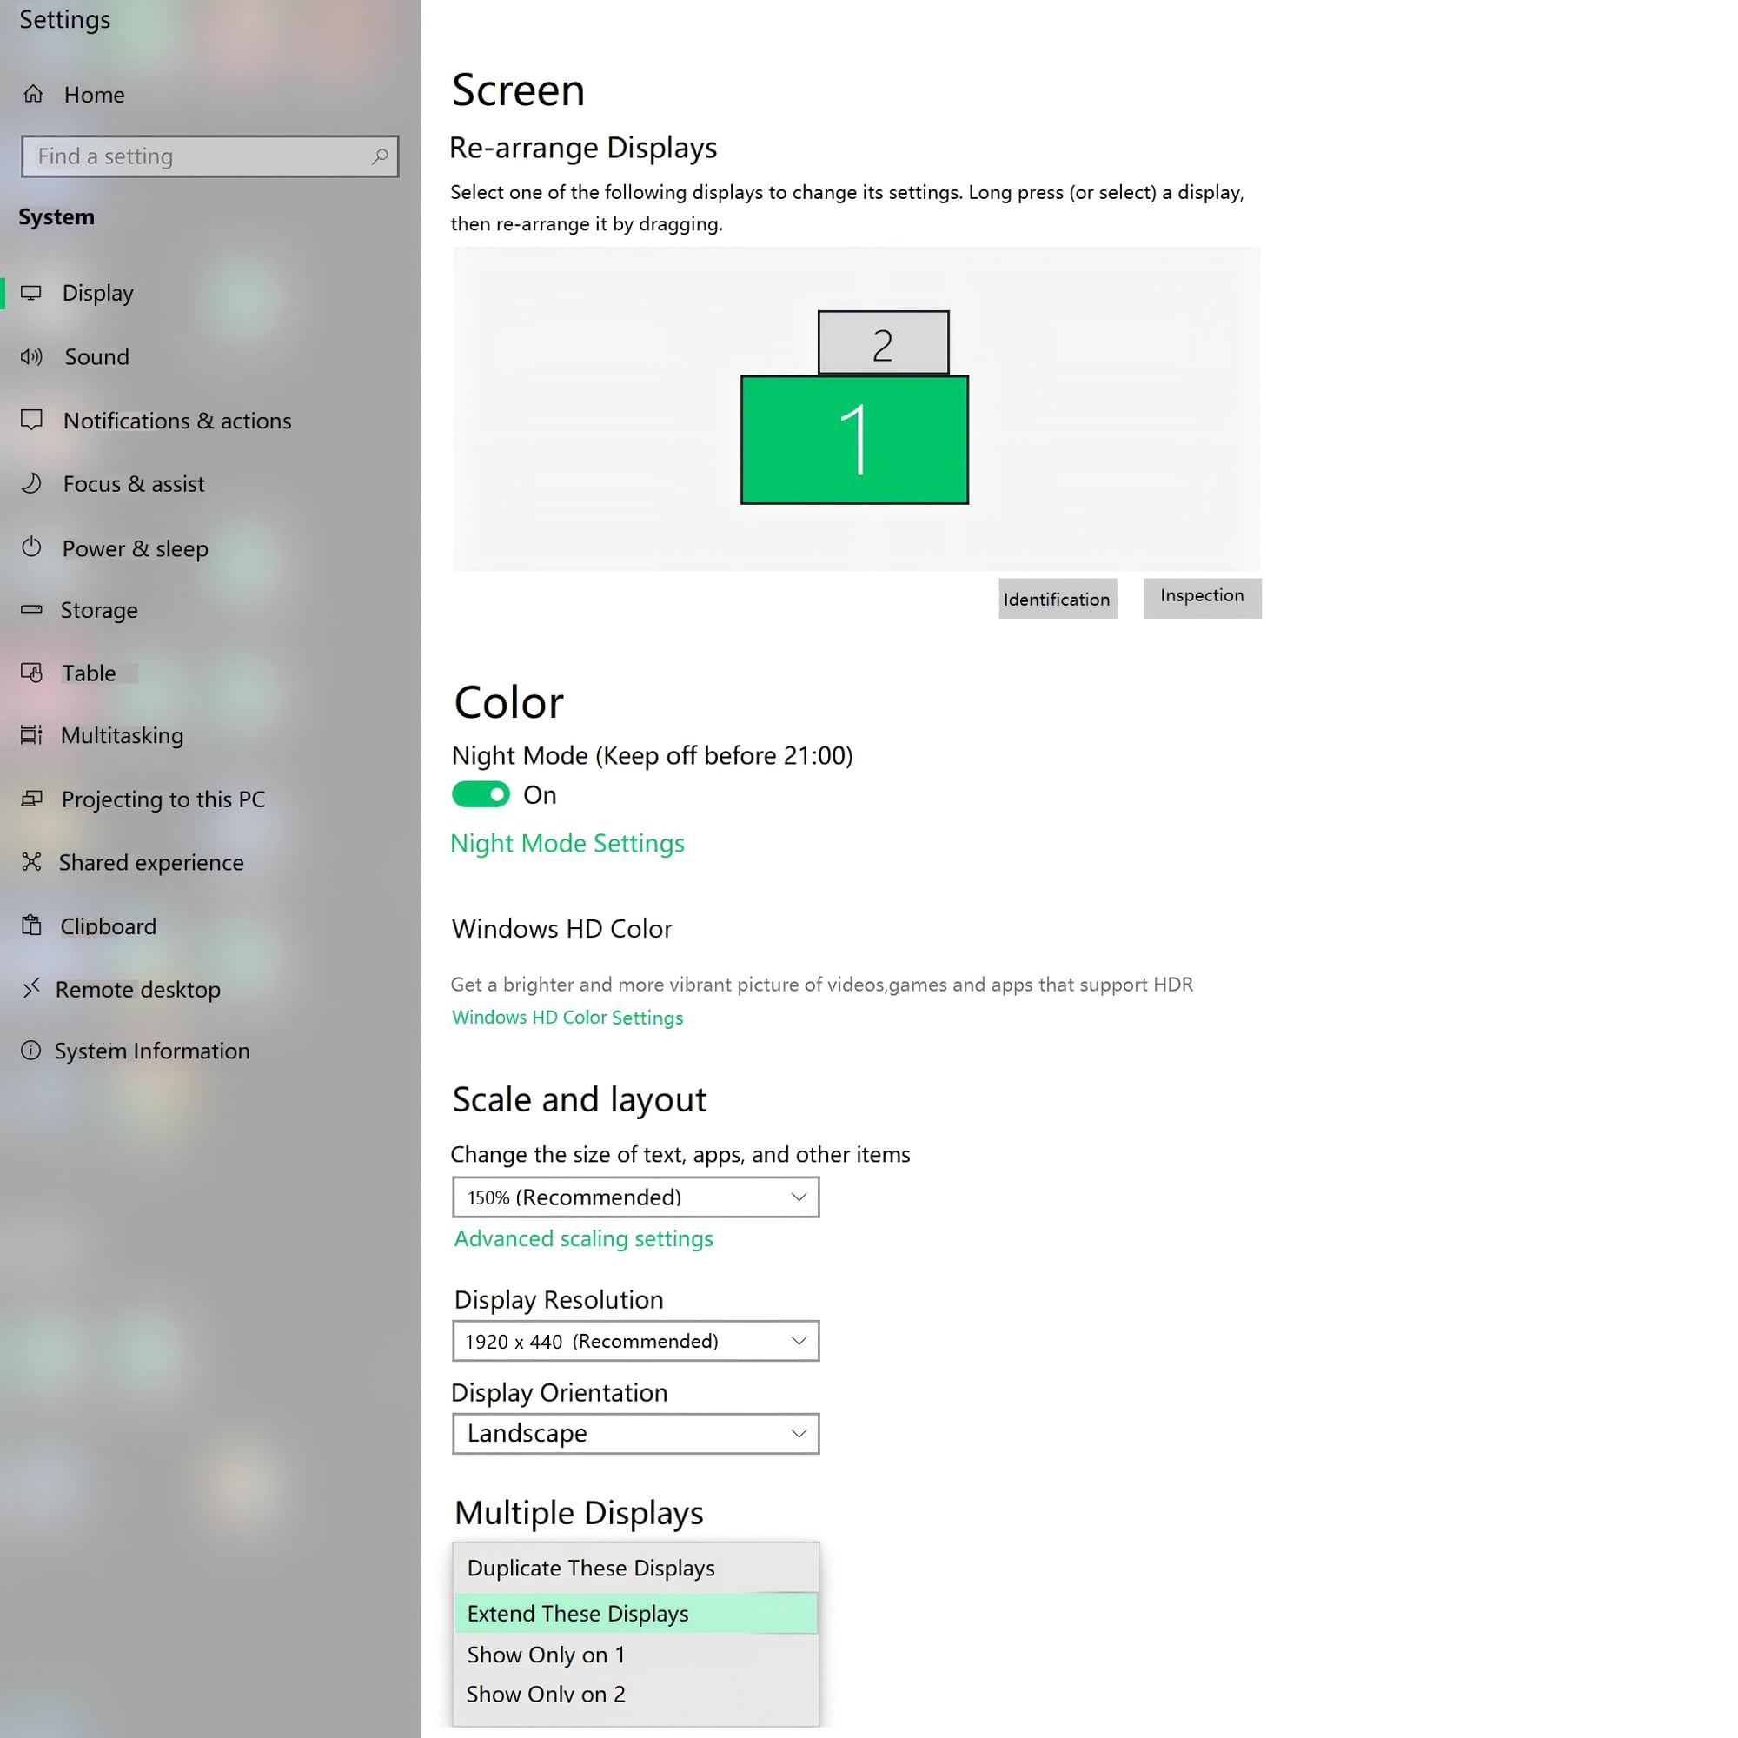This screenshot has height=1738, width=1738.
Task: Select the Focus & assist moon icon
Action: (31, 483)
